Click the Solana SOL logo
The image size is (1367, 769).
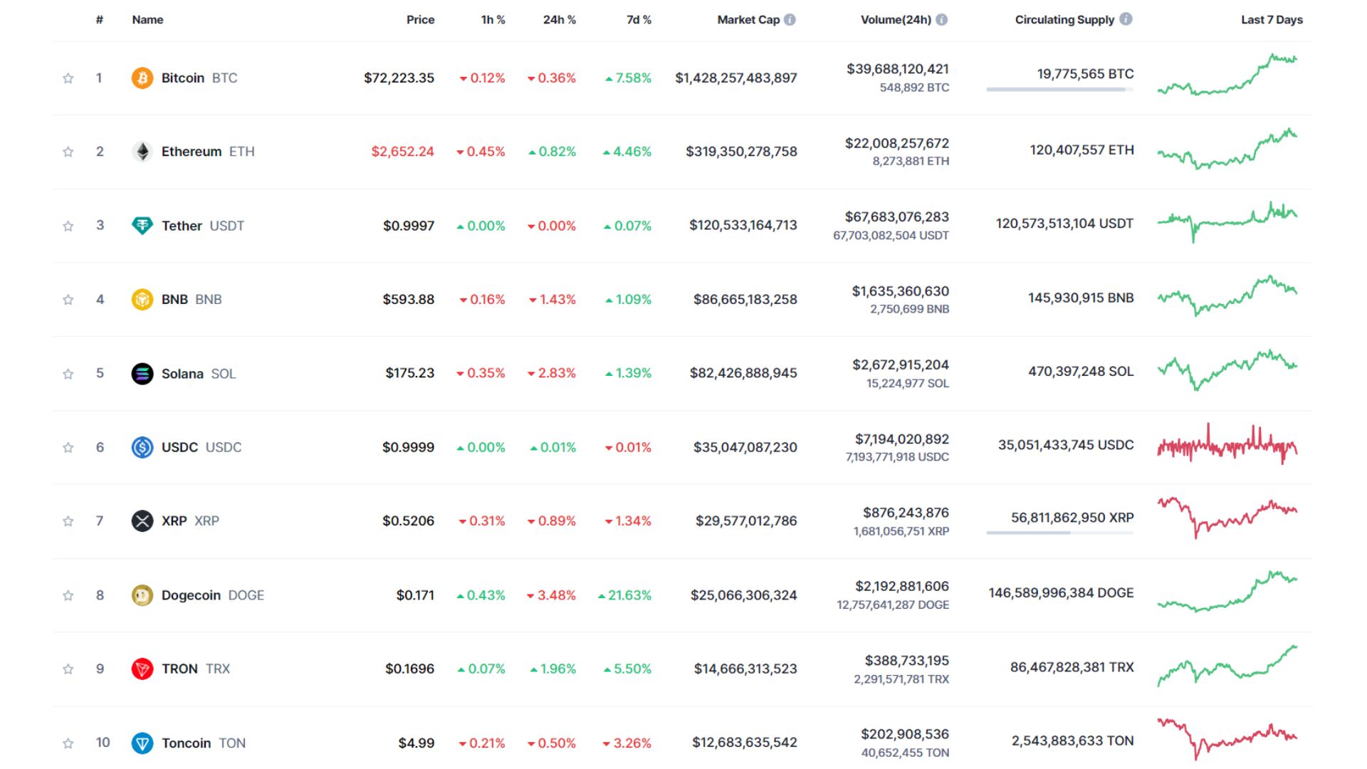(x=142, y=373)
